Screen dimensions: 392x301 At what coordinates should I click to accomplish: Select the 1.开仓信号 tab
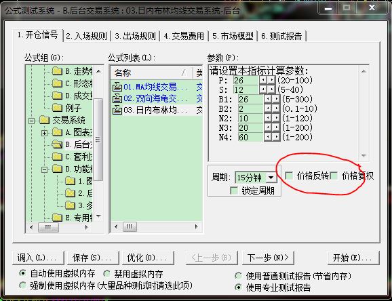38,35
